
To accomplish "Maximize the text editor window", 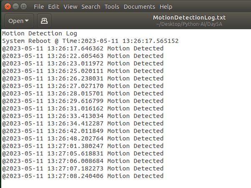I will (x=23, y=7).
